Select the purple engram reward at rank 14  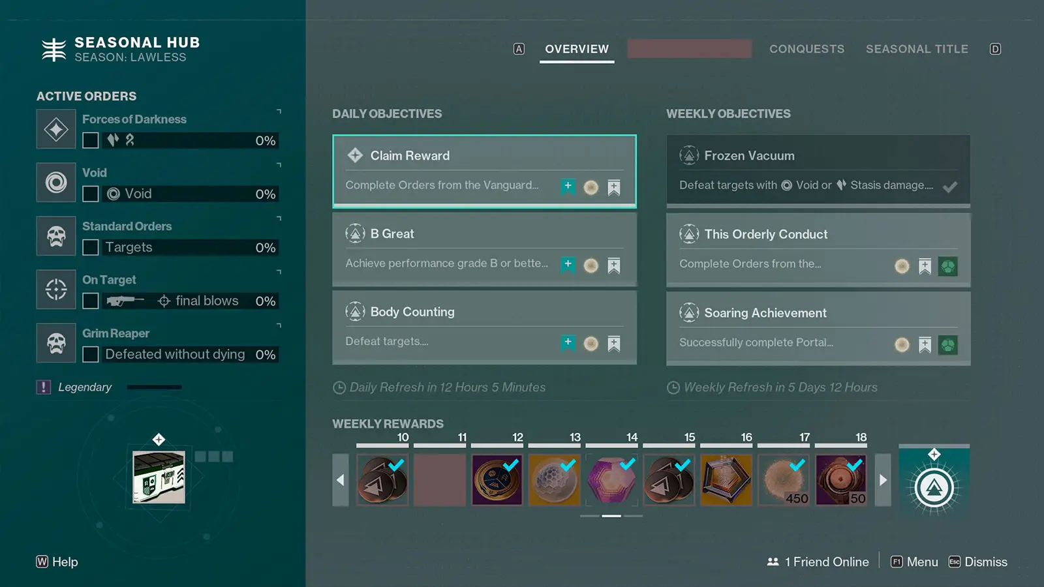point(611,479)
